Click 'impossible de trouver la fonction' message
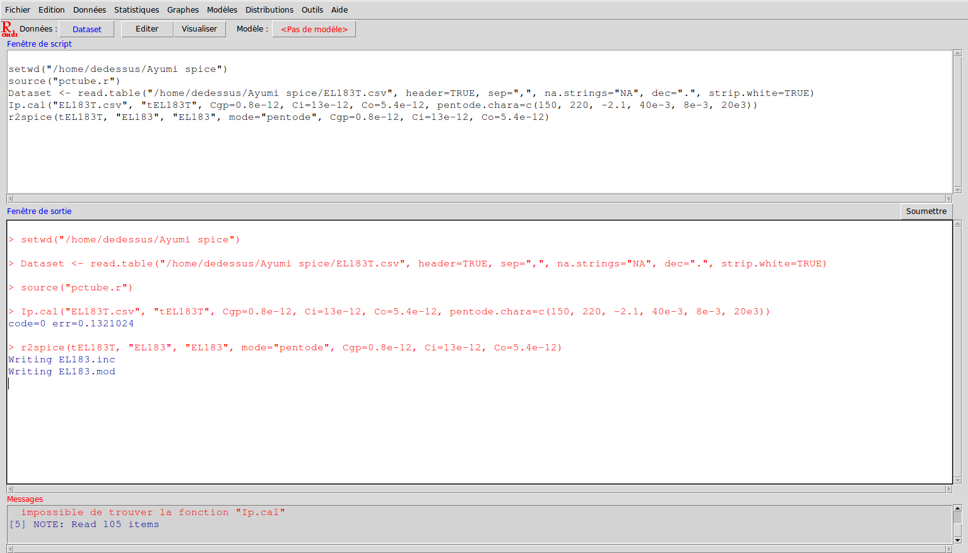Viewport: 968px width, 553px height. coord(153,512)
